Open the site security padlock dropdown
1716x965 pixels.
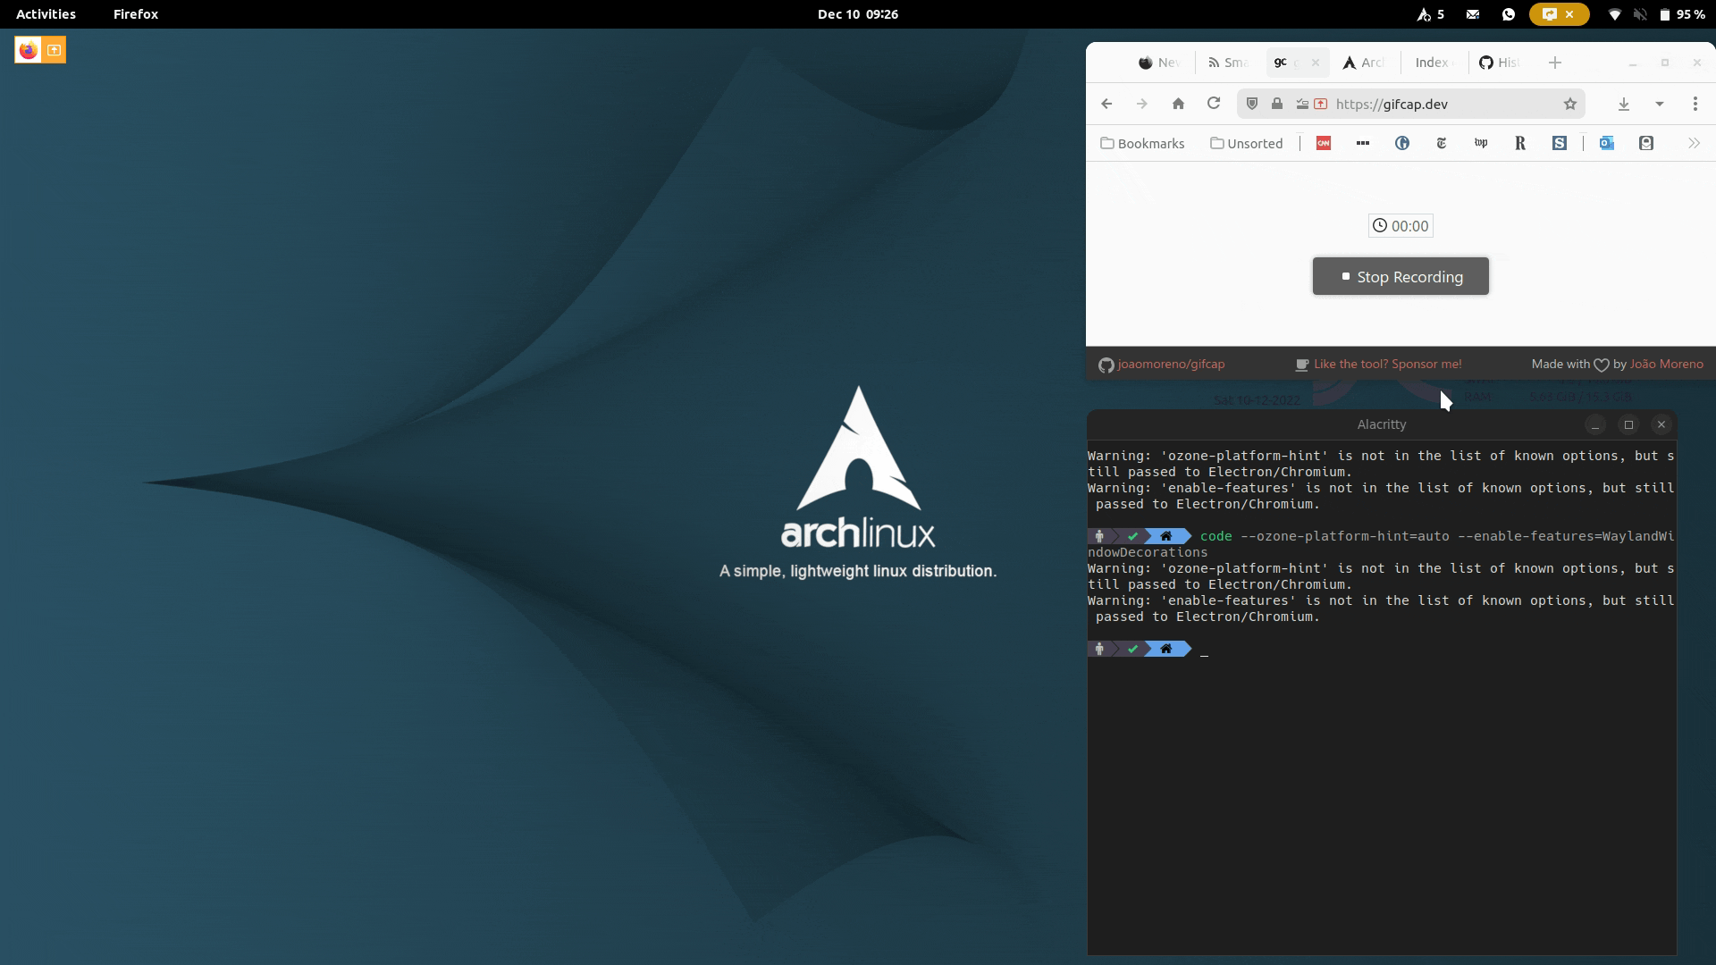click(x=1277, y=104)
